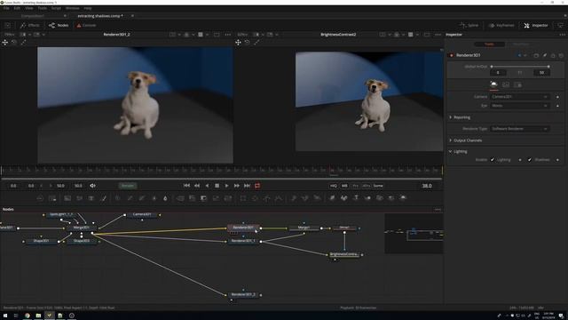This screenshot has height=320, width=568.
Task: Select the BrightnessContrast node in flow
Action: 344,254
